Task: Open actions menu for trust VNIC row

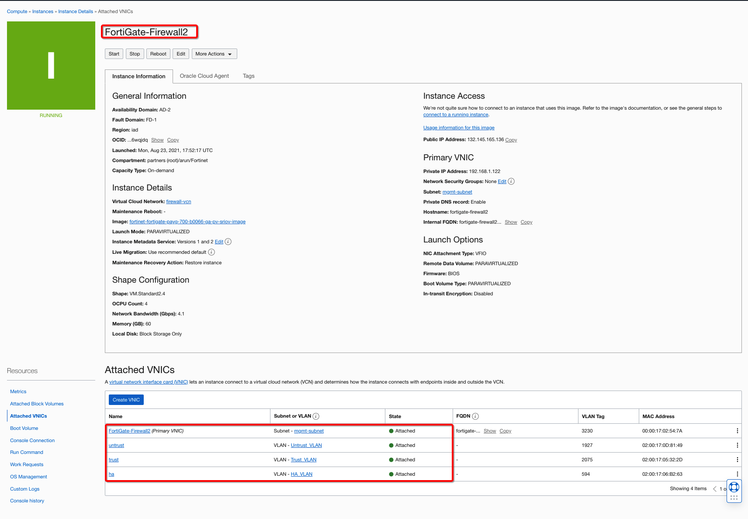Action: 737,460
